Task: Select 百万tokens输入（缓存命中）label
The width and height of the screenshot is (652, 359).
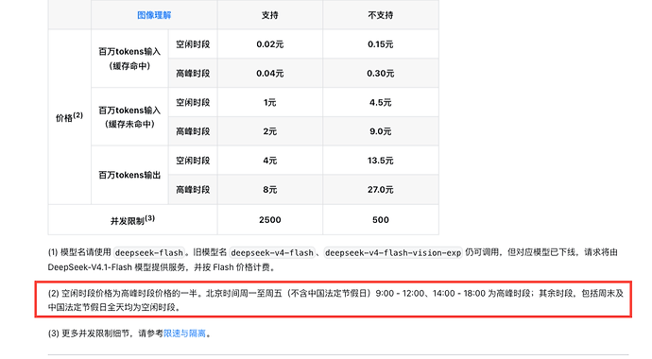Action: pyautogui.click(x=129, y=59)
